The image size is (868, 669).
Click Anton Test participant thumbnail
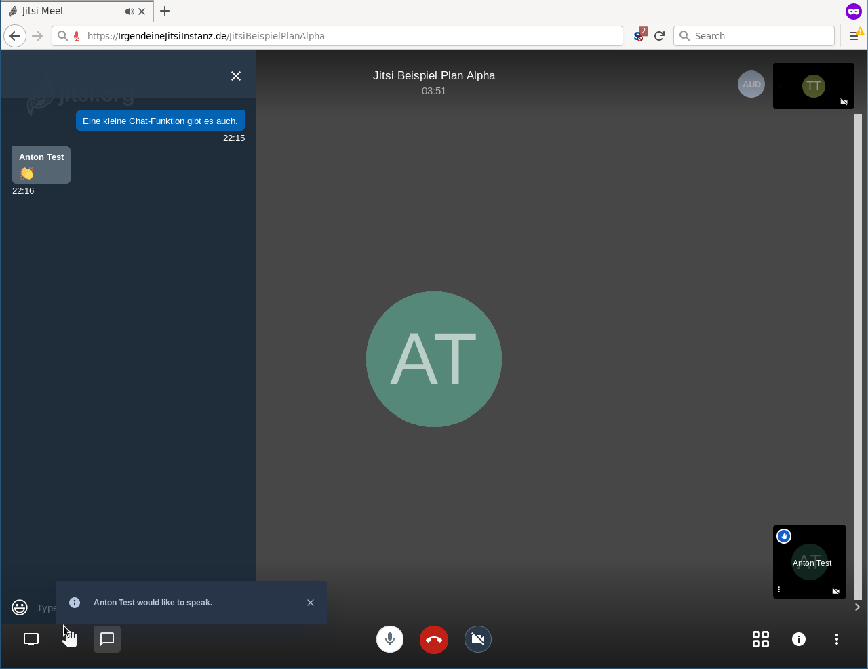pos(810,562)
